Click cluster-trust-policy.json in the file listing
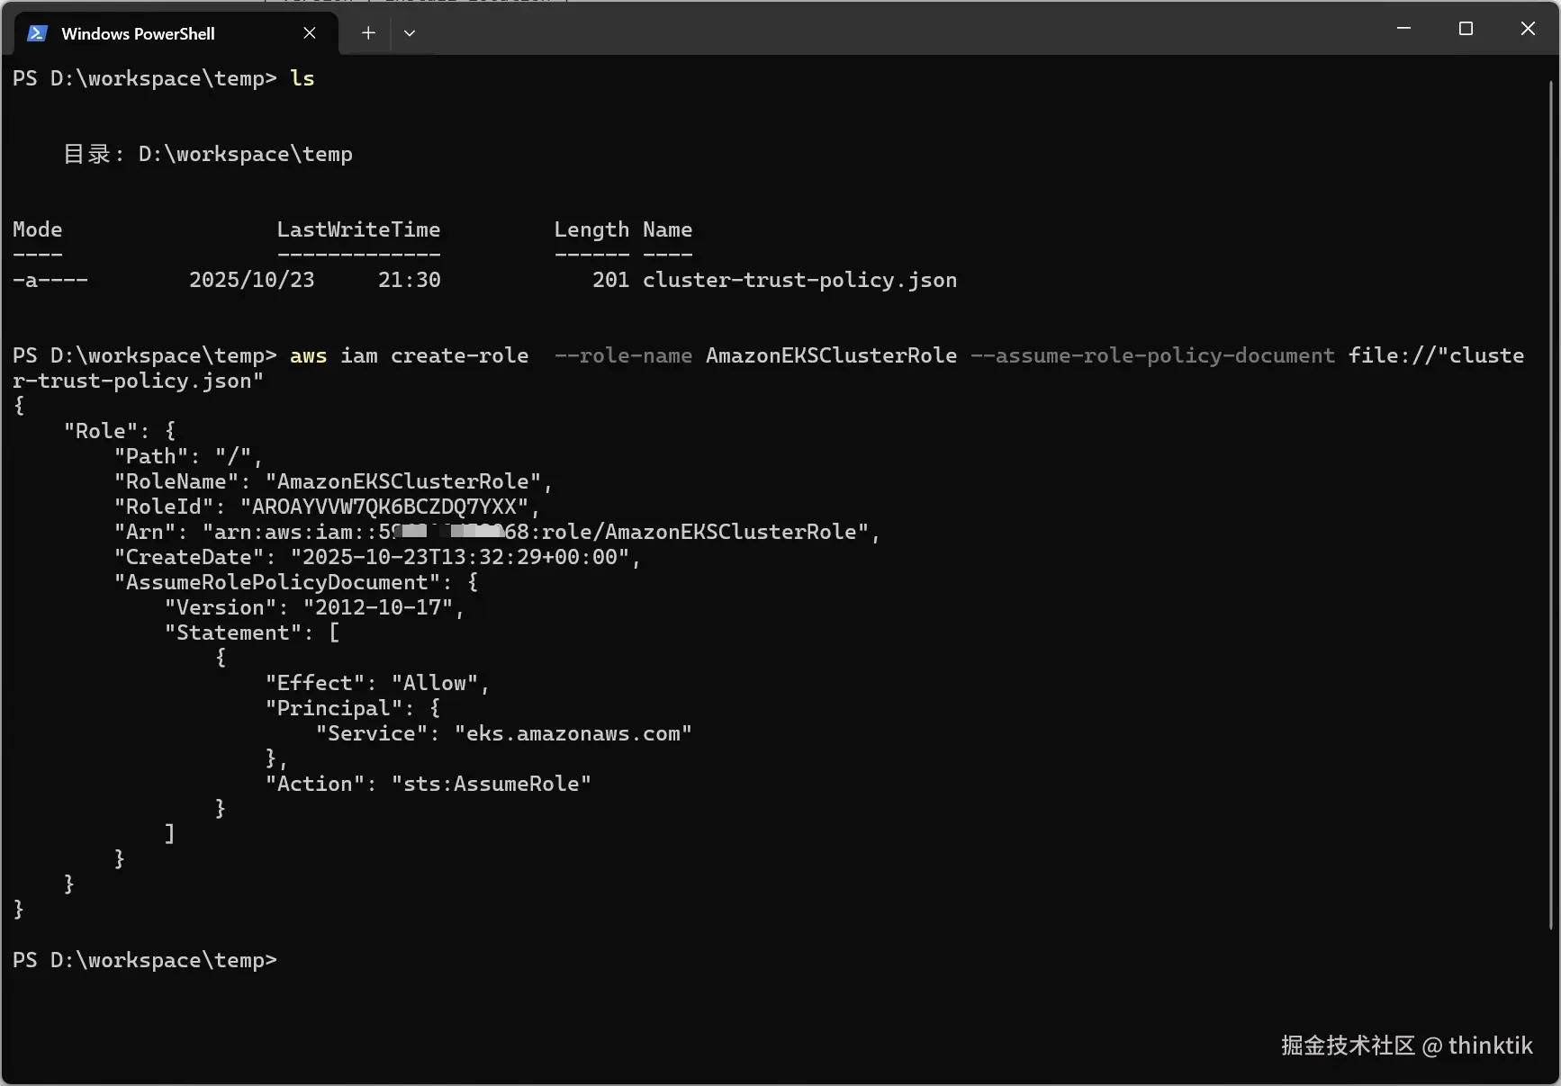 click(x=799, y=281)
